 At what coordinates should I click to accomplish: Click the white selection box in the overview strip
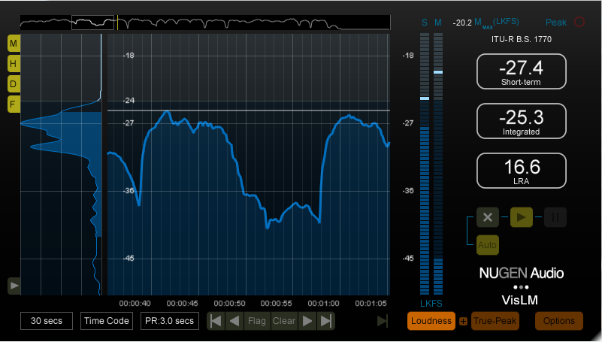93,23
